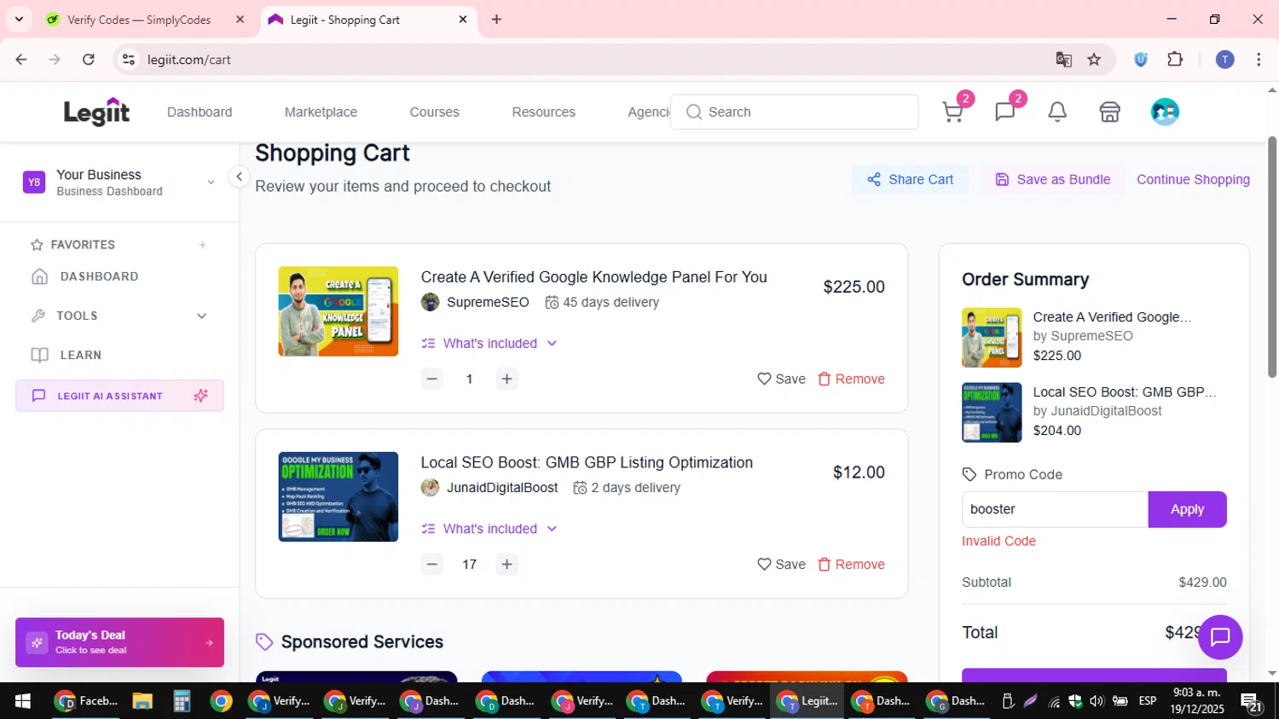Open the Marketplace nav menu
The height and width of the screenshot is (719, 1279).
(321, 112)
